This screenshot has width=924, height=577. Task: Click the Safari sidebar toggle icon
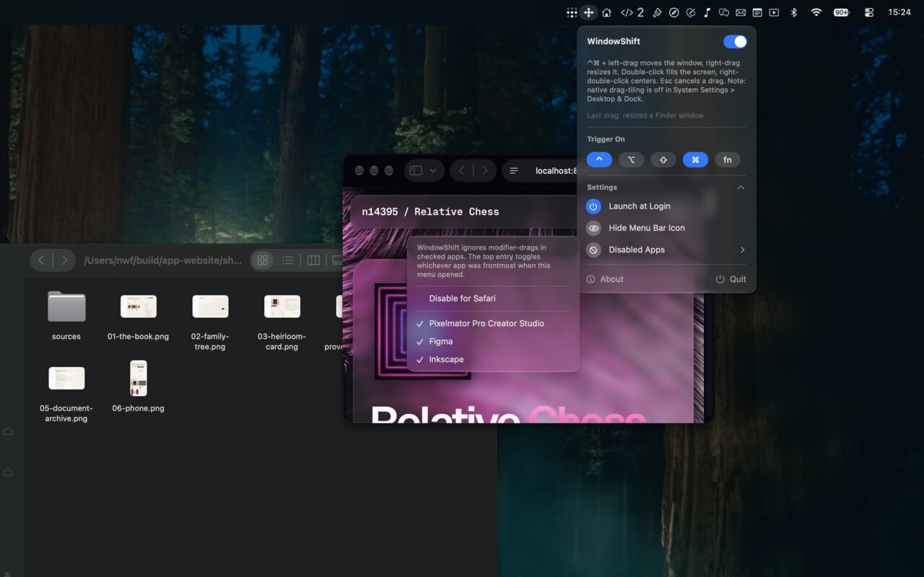point(416,171)
